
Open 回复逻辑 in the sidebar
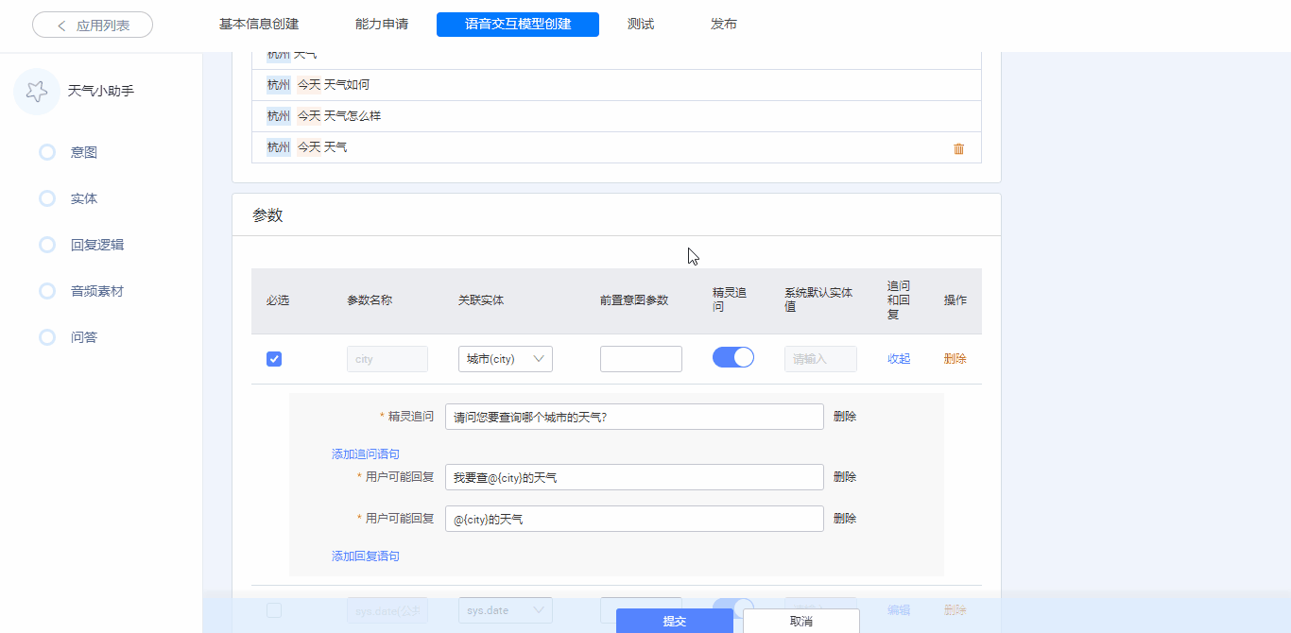coord(97,245)
